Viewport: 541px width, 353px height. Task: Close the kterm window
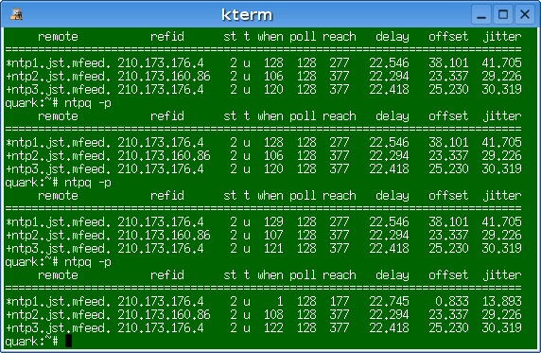pyautogui.click(x=525, y=14)
